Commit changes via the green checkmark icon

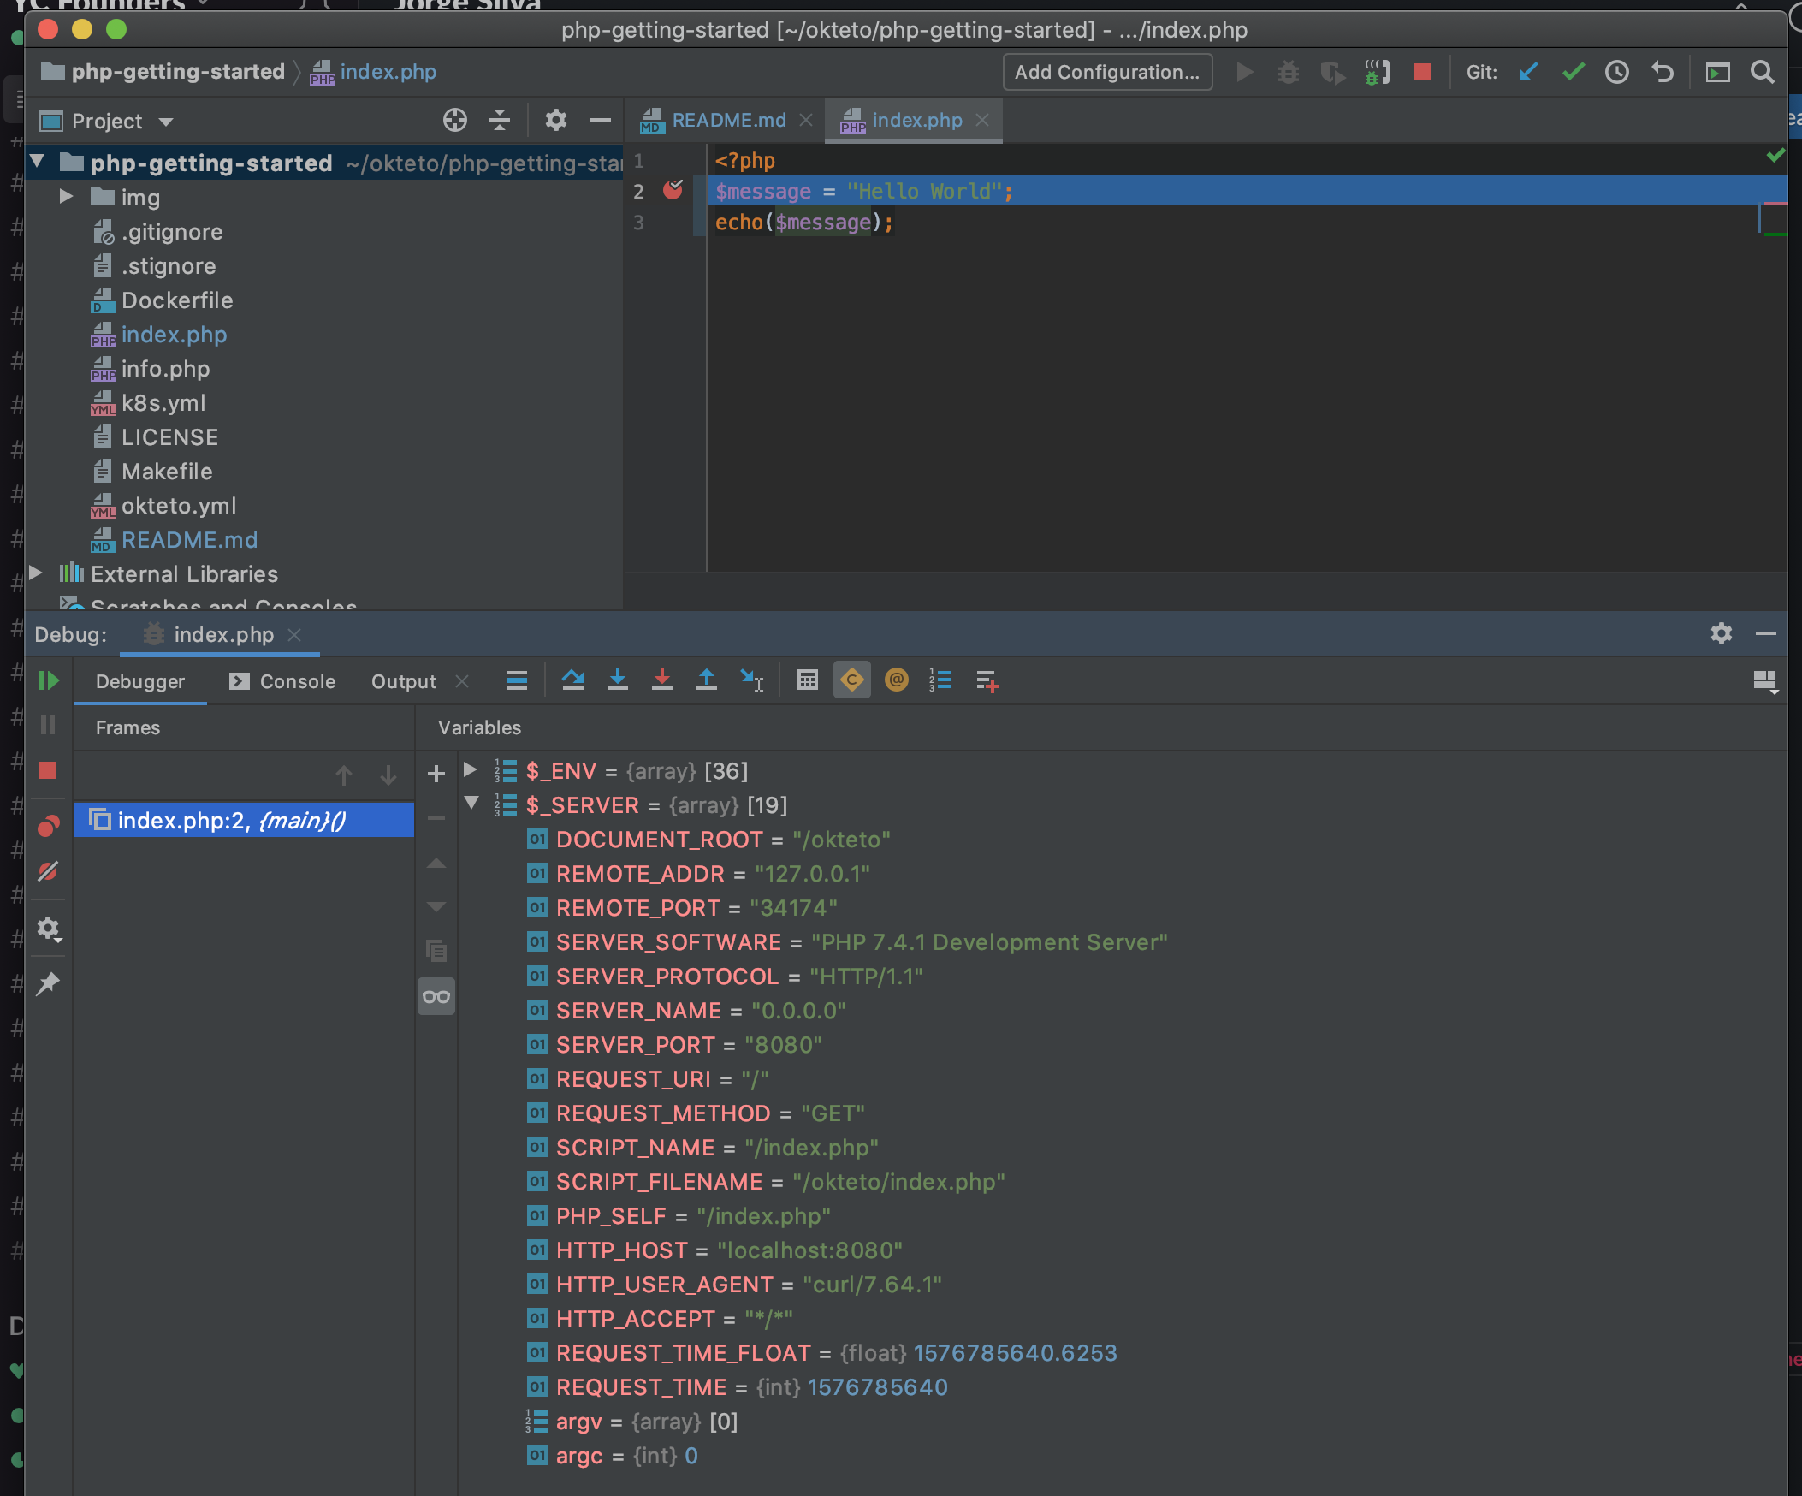pos(1573,72)
